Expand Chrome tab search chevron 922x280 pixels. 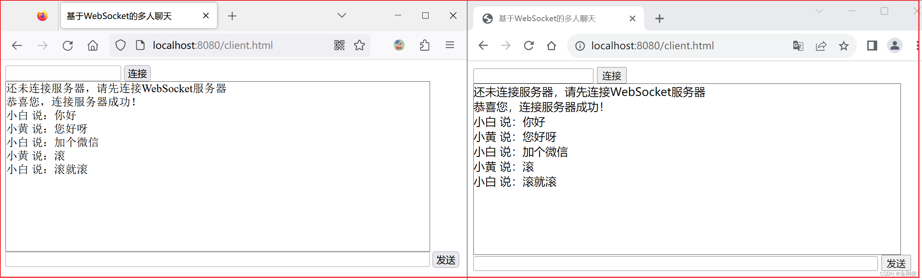pyautogui.click(x=819, y=11)
